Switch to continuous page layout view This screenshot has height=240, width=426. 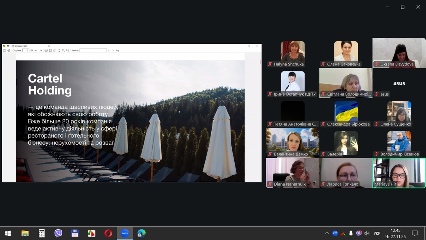point(46,50)
